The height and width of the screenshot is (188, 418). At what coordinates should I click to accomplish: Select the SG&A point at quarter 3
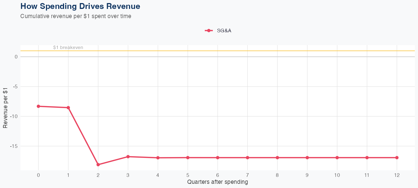128,157
